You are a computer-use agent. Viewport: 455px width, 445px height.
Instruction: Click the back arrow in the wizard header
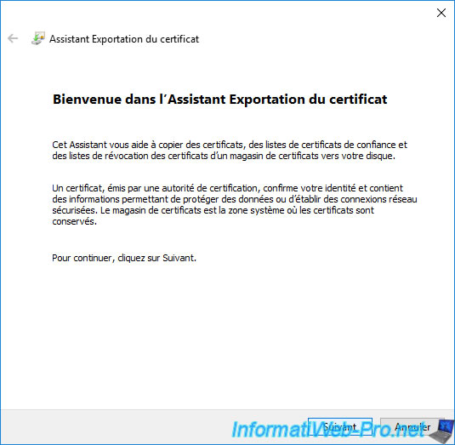click(13, 38)
